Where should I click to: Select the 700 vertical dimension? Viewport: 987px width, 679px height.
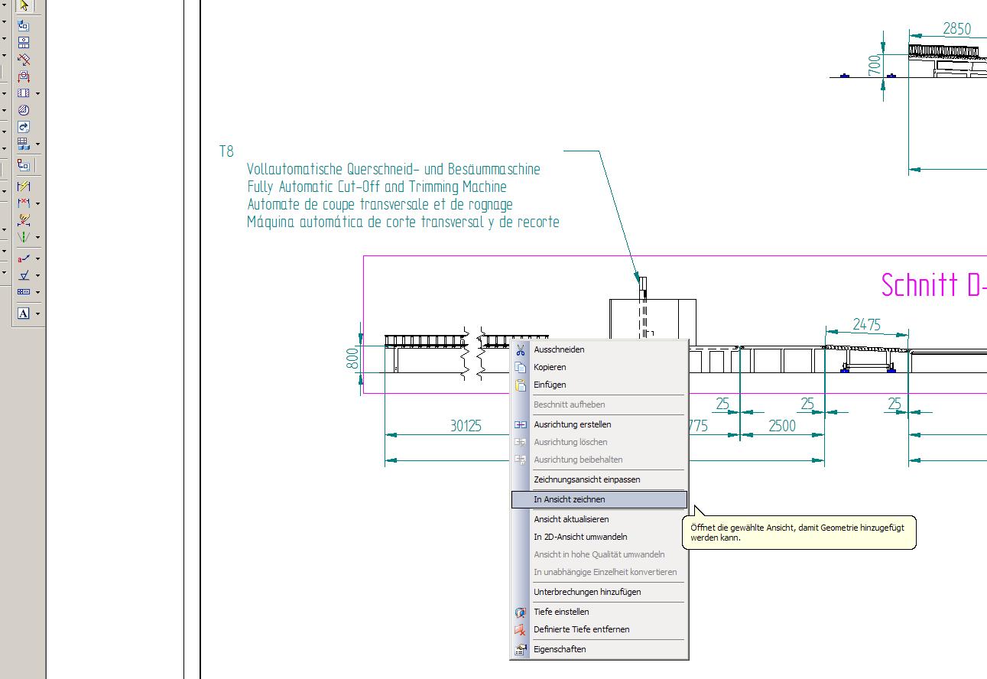click(875, 65)
